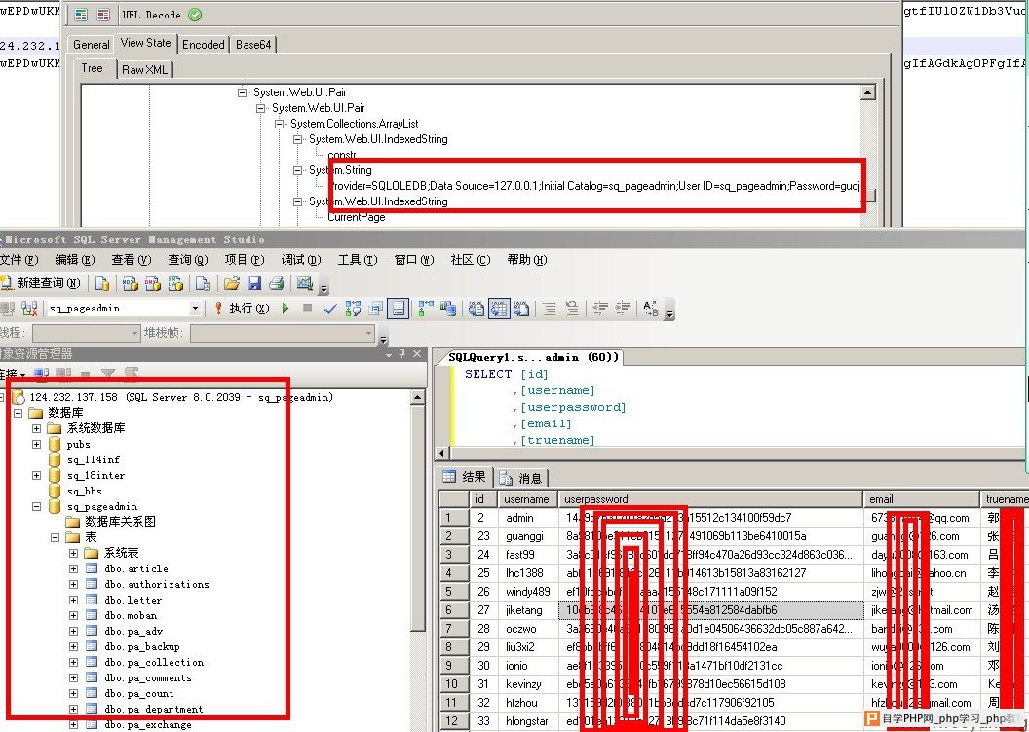
Task: Open the 工具(T) menu
Action: pos(358,260)
